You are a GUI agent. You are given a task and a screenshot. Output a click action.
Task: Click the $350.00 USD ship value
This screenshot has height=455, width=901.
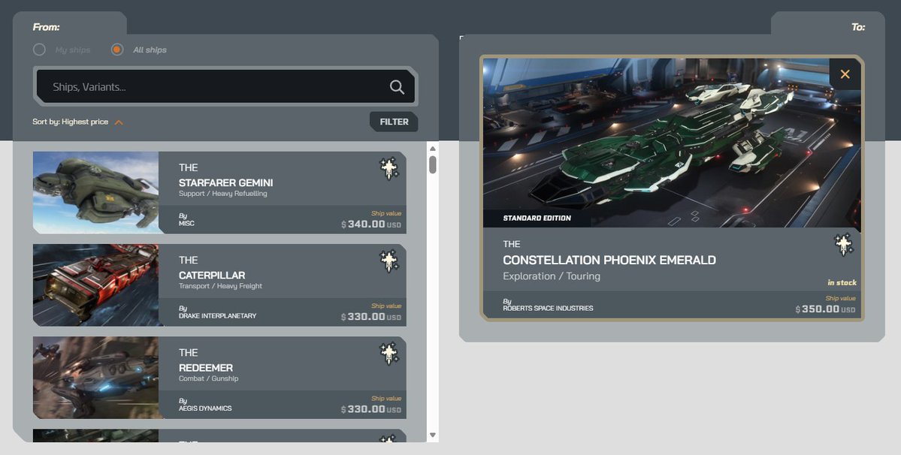pyautogui.click(x=825, y=309)
